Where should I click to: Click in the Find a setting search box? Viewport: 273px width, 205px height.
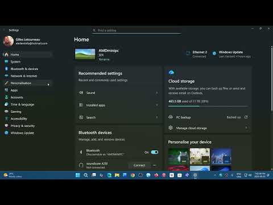click(136, 30)
